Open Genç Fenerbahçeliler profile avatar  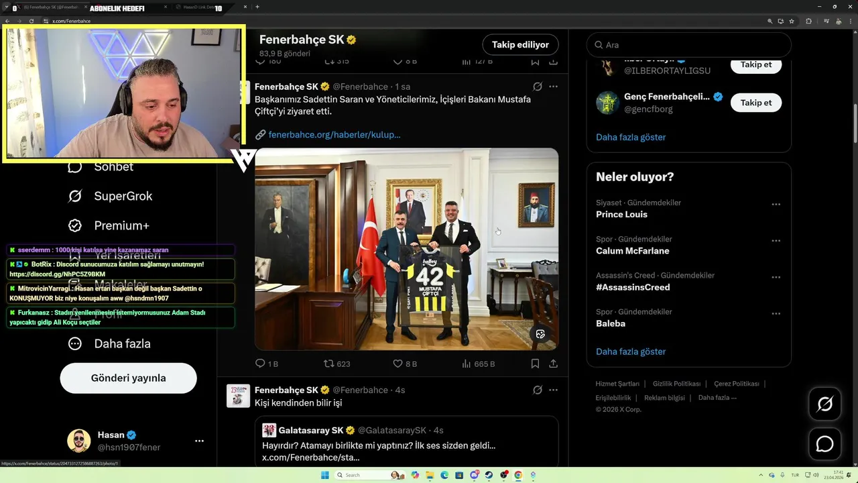point(607,103)
